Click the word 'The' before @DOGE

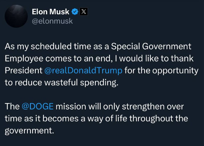[12, 106]
